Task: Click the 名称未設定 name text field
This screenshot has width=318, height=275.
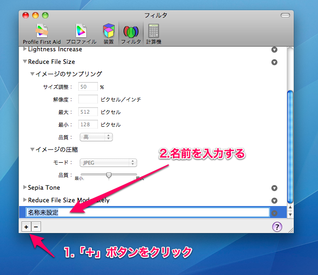Action: click(x=148, y=213)
